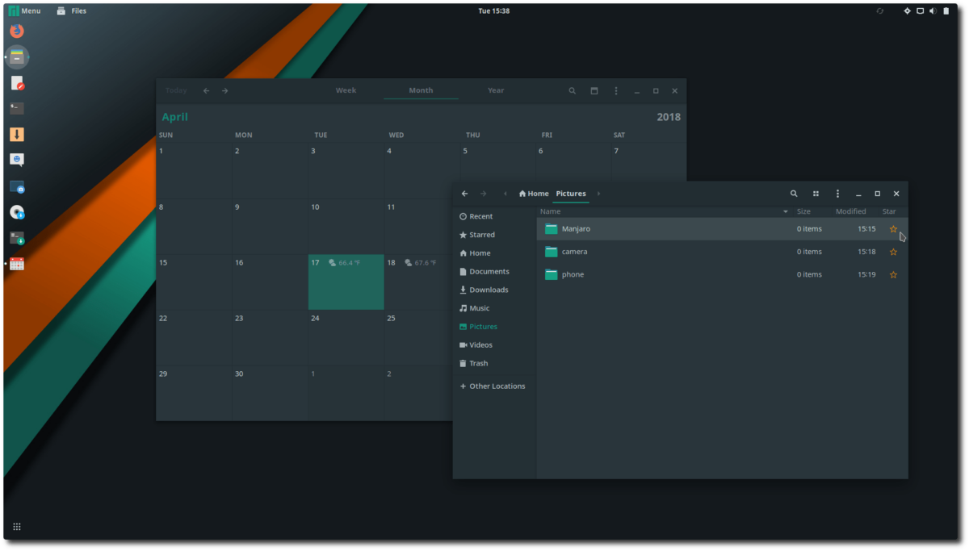Star the phone folder
The height and width of the screenshot is (551, 969).
click(x=893, y=273)
